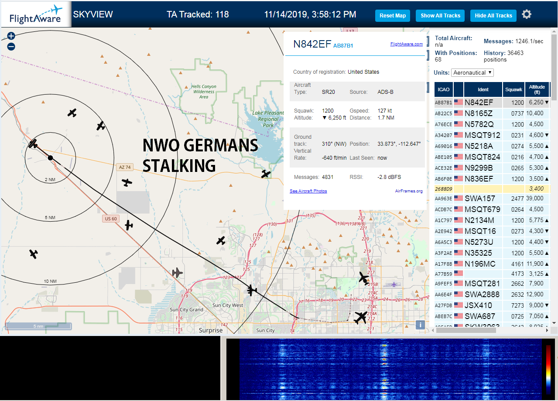Open the See Aircraft Photos link
Viewport: 558px width, 401px height.
tap(308, 191)
